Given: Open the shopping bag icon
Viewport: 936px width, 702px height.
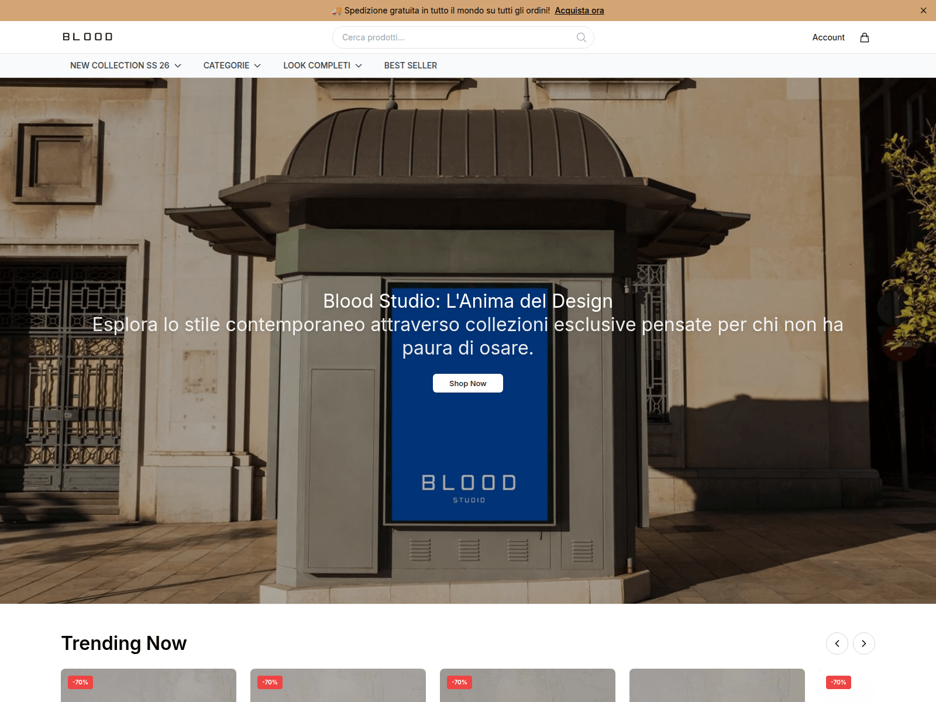Looking at the screenshot, I should [865, 37].
